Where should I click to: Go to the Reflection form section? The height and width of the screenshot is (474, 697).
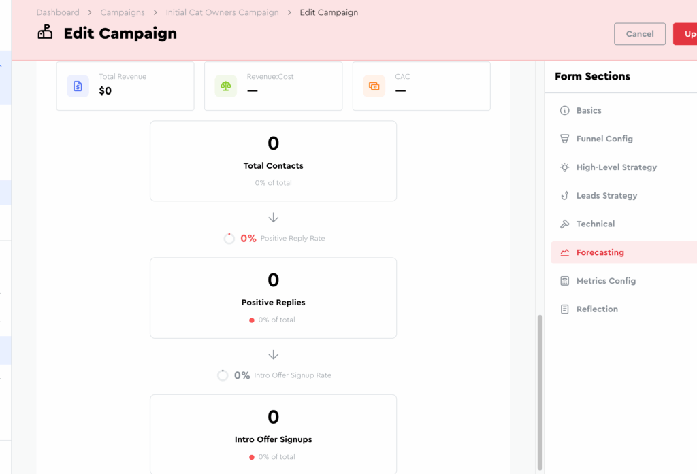point(597,309)
